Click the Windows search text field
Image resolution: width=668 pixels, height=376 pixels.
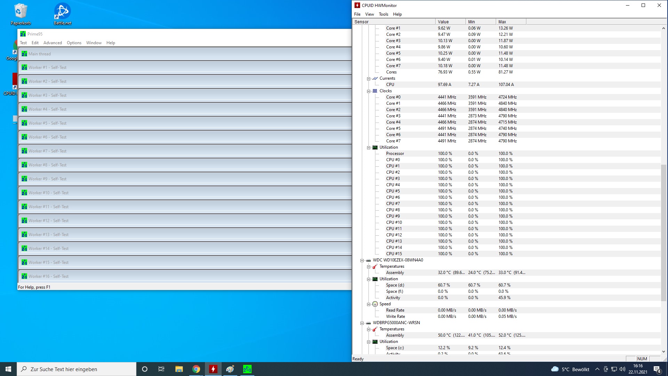(77, 369)
